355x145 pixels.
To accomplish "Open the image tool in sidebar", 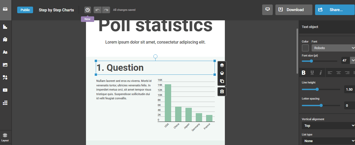I will (5, 65).
